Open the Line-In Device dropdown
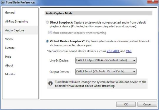 tap(106, 60)
